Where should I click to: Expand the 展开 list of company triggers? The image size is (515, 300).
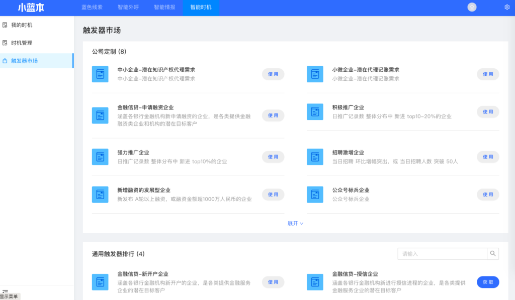(x=295, y=223)
